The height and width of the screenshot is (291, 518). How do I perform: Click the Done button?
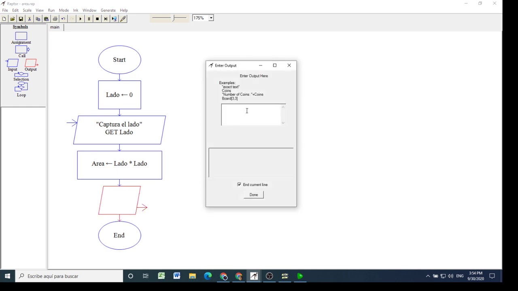[x=254, y=195]
